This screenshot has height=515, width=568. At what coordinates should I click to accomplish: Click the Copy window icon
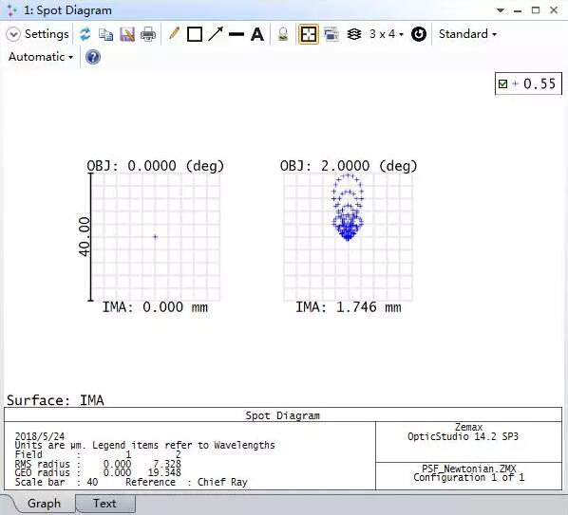point(105,35)
